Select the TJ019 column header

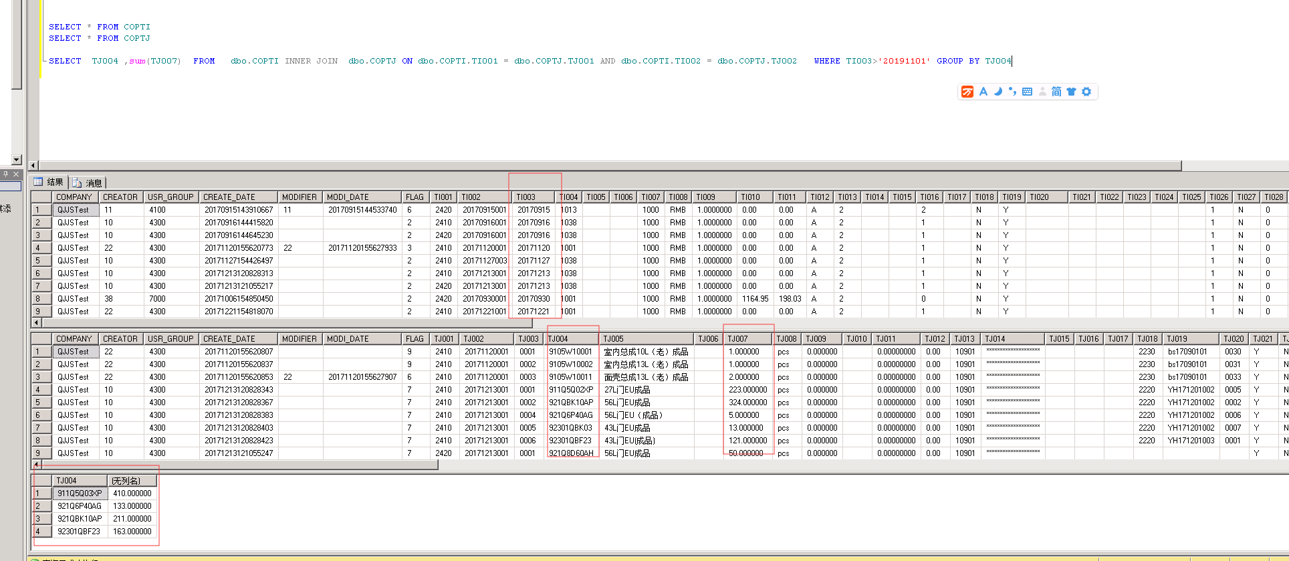1190,338
